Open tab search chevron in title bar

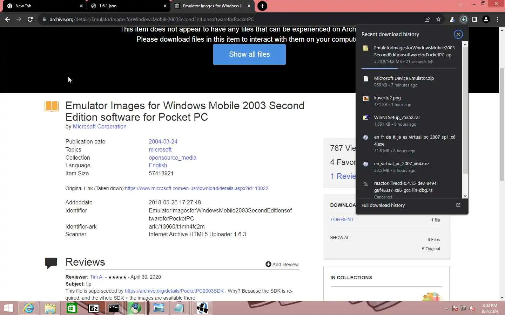[x=461, y=5]
